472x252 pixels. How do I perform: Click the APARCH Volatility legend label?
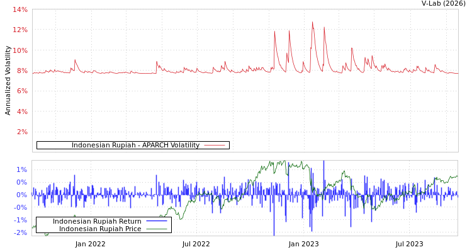point(135,146)
